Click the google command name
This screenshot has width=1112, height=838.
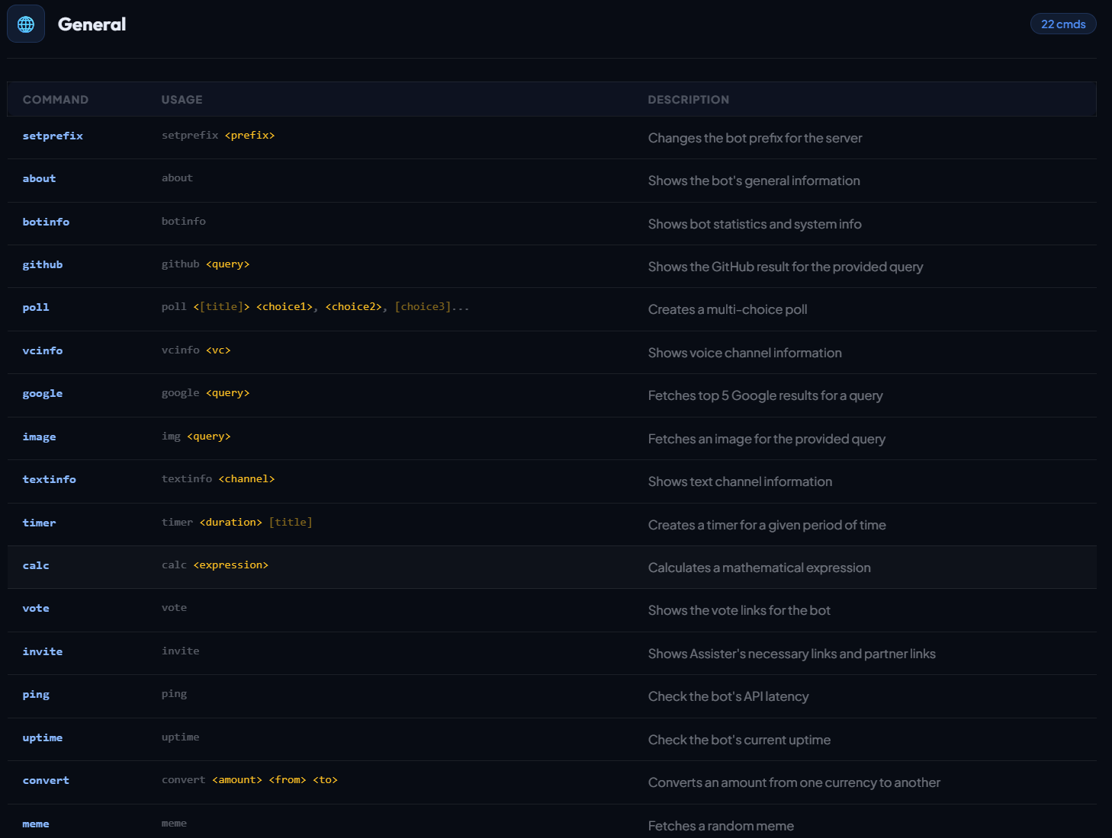point(43,393)
